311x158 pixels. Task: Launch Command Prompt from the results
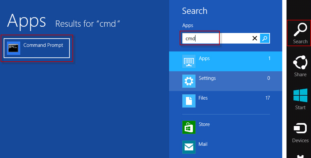(43, 46)
